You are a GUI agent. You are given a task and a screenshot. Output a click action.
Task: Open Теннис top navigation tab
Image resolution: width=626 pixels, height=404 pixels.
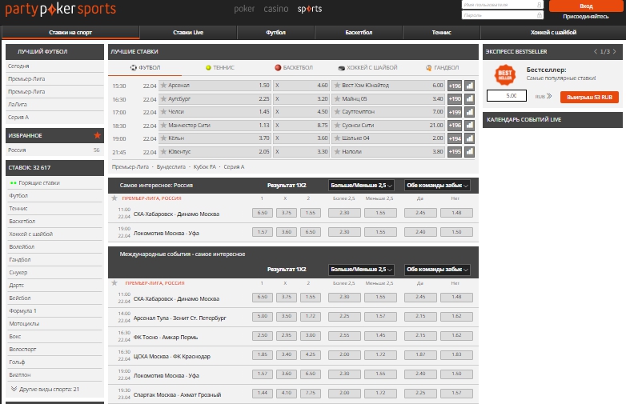[442, 32]
